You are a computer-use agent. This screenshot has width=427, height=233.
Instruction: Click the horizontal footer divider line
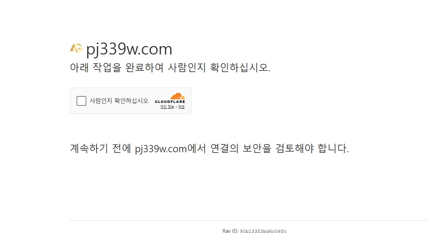(x=248, y=220)
